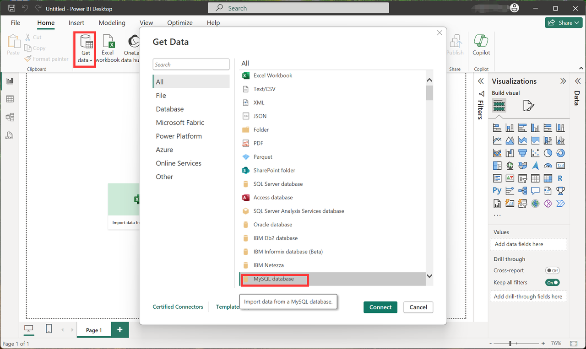This screenshot has width=586, height=349.
Task: Expand the Filters pane
Action: (481, 81)
